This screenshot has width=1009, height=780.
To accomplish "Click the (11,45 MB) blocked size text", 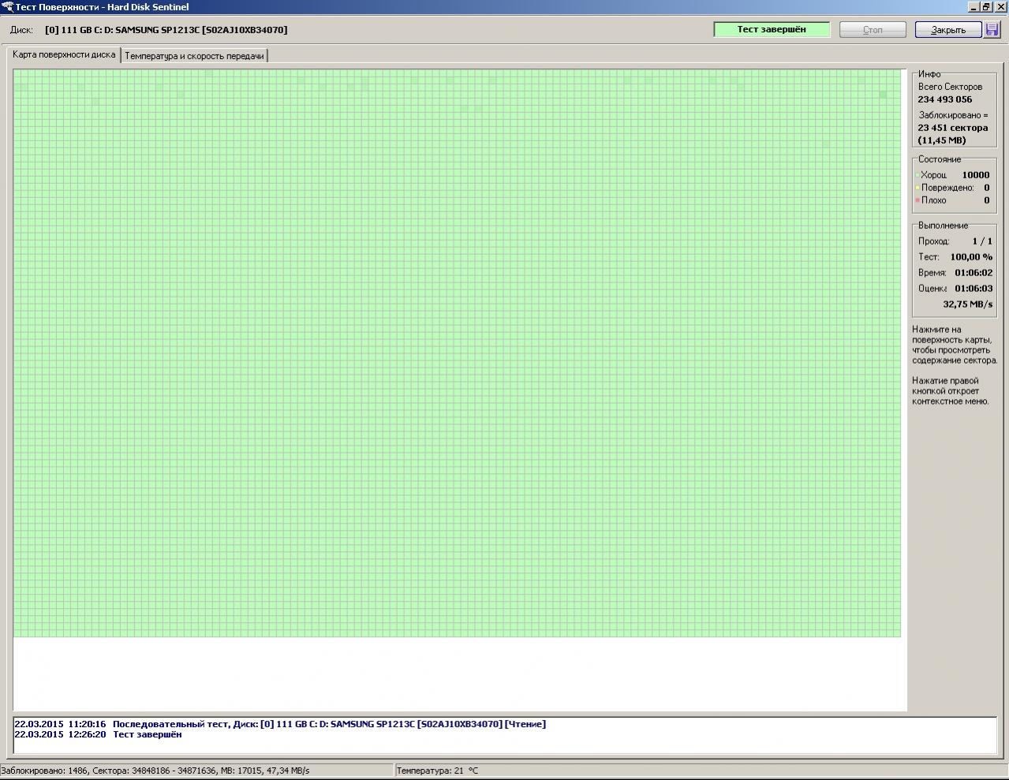I will [941, 140].
